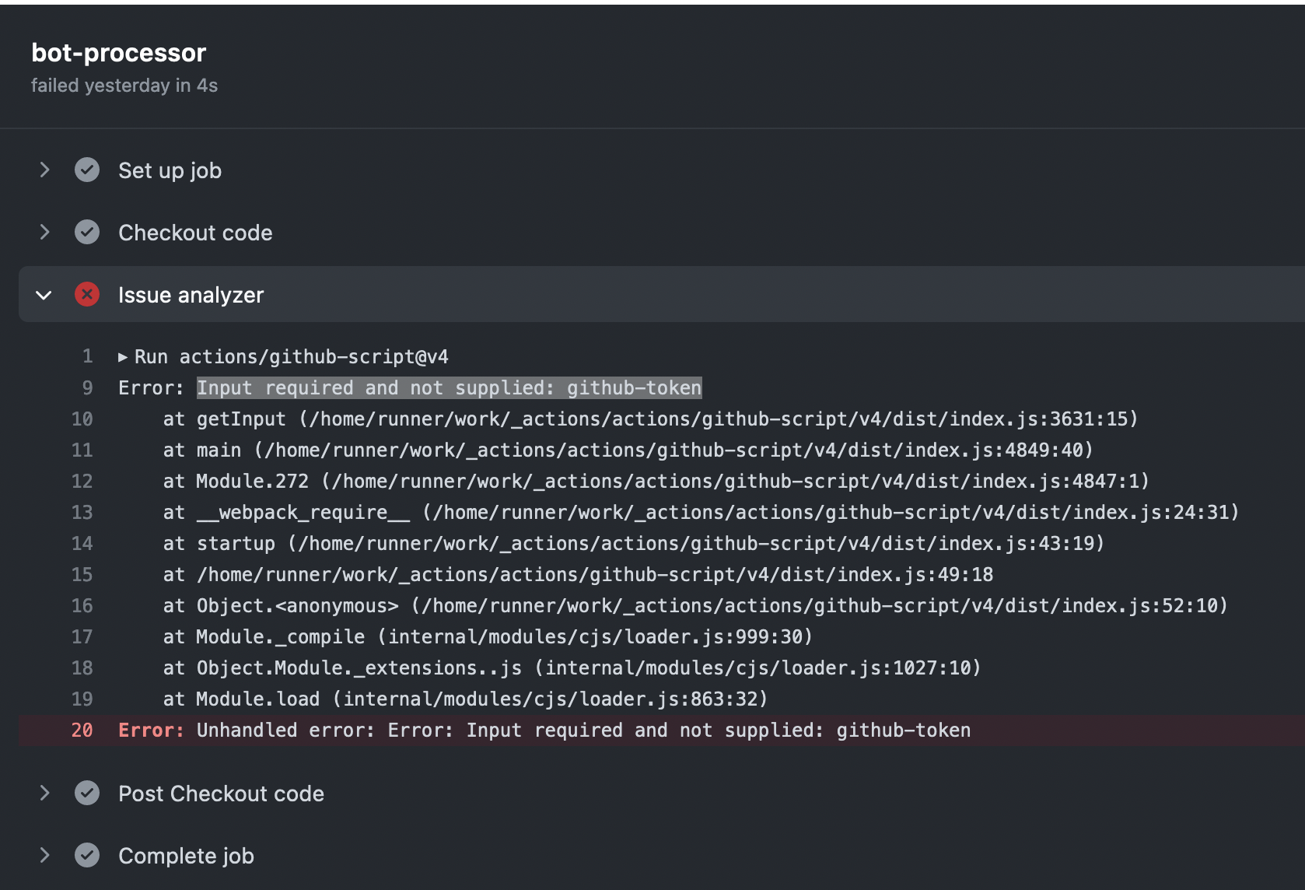Image resolution: width=1305 pixels, height=890 pixels.
Task: Collapse the Issue analyzer step
Action: pyautogui.click(x=44, y=294)
